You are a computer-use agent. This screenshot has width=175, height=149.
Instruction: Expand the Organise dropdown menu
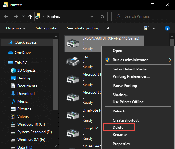[x=16, y=28]
